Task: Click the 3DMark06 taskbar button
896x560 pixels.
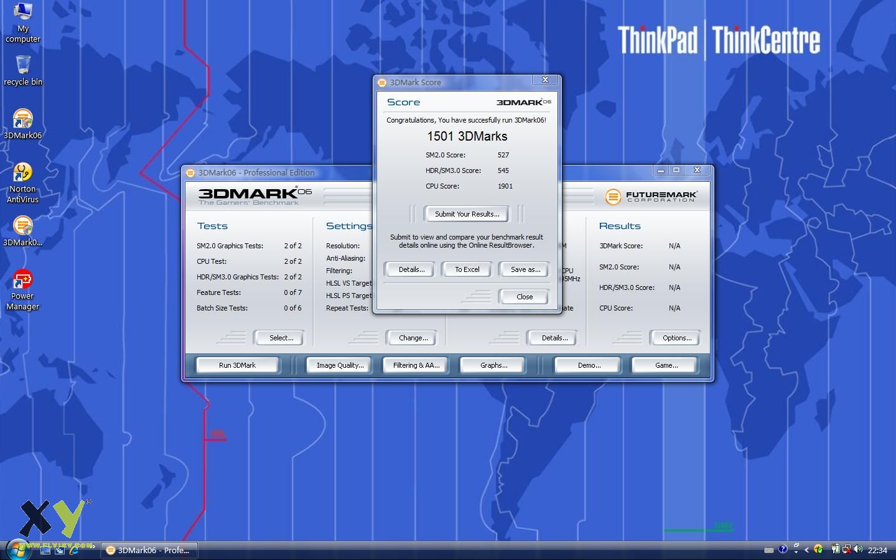Action: pyautogui.click(x=149, y=550)
